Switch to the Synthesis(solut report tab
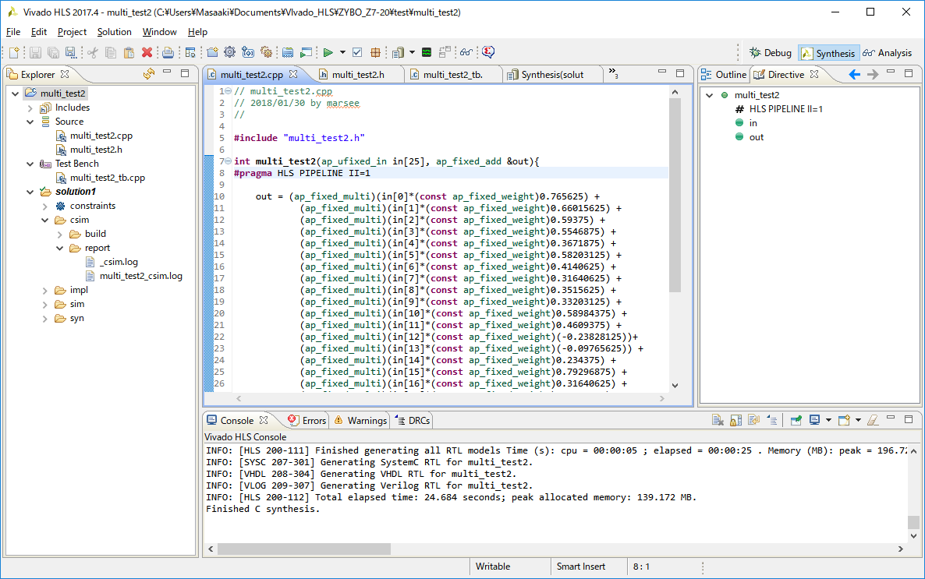Image resolution: width=925 pixels, height=579 pixels. pos(552,74)
